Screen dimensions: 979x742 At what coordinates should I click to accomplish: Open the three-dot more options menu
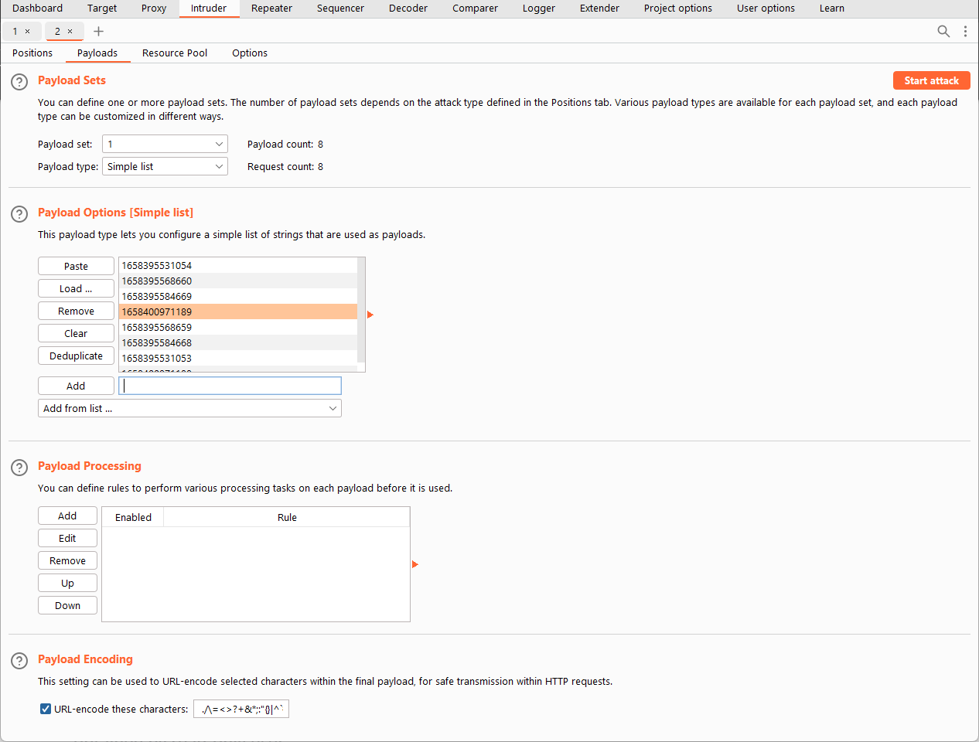[x=965, y=31]
